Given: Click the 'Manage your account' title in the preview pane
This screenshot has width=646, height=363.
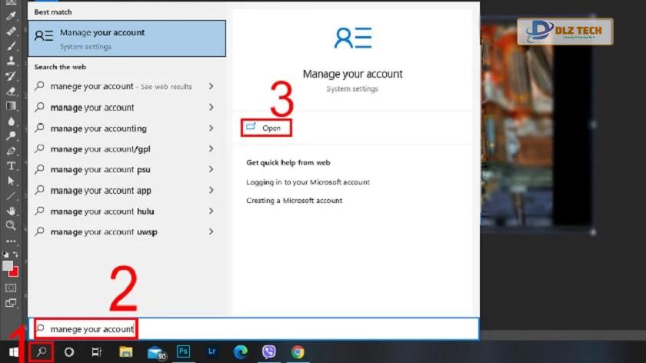Looking at the screenshot, I should pyautogui.click(x=353, y=74).
